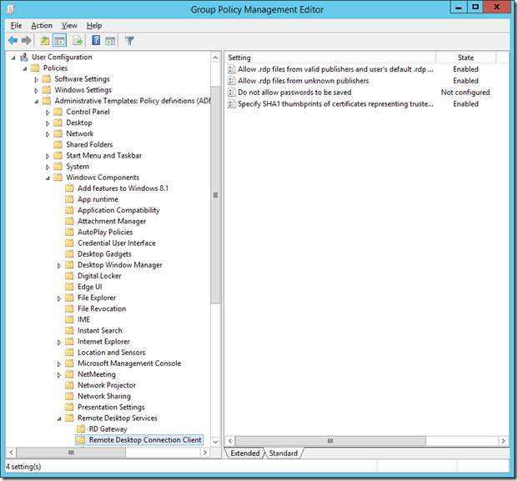Switch to the Extended tab

tap(244, 453)
